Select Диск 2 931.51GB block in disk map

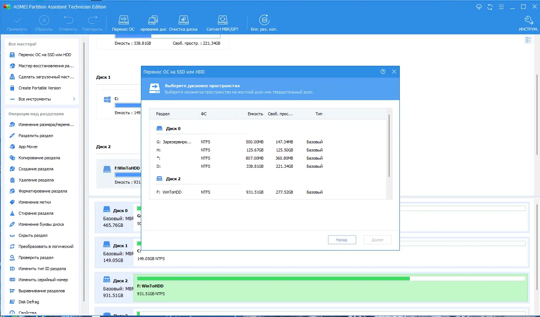point(115,288)
